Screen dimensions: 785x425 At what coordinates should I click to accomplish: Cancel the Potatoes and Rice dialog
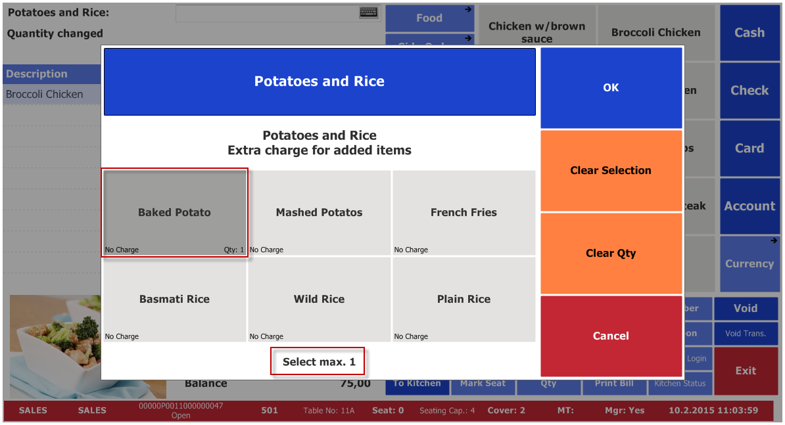[611, 336]
